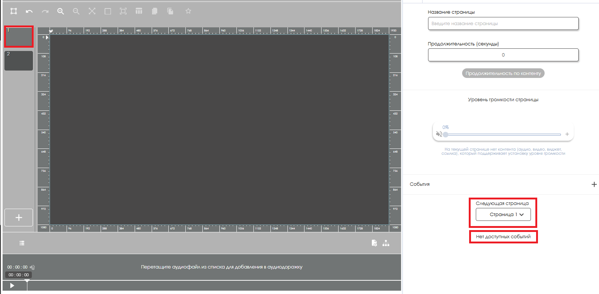Image resolution: width=599 pixels, height=294 pixels.
Task: Toggle the audio track volume settings icon
Action: (x=32, y=267)
